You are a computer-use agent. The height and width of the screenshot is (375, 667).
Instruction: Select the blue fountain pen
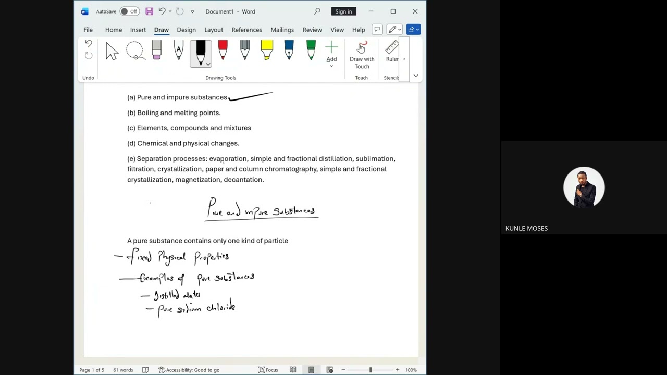tap(289, 51)
